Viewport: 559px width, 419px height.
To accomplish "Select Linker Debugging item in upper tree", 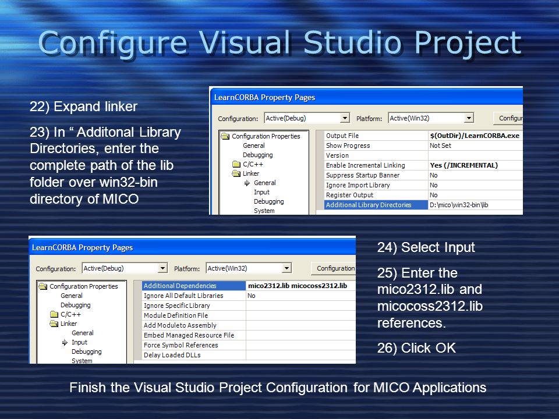I will coord(269,201).
